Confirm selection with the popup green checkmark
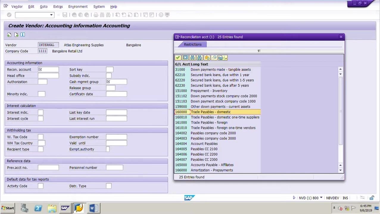This screenshot has width=380, height=214. (178, 58)
